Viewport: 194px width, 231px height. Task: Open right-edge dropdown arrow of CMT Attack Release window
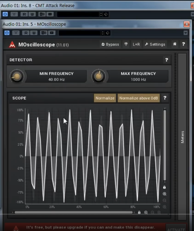pyautogui.click(x=192, y=14)
